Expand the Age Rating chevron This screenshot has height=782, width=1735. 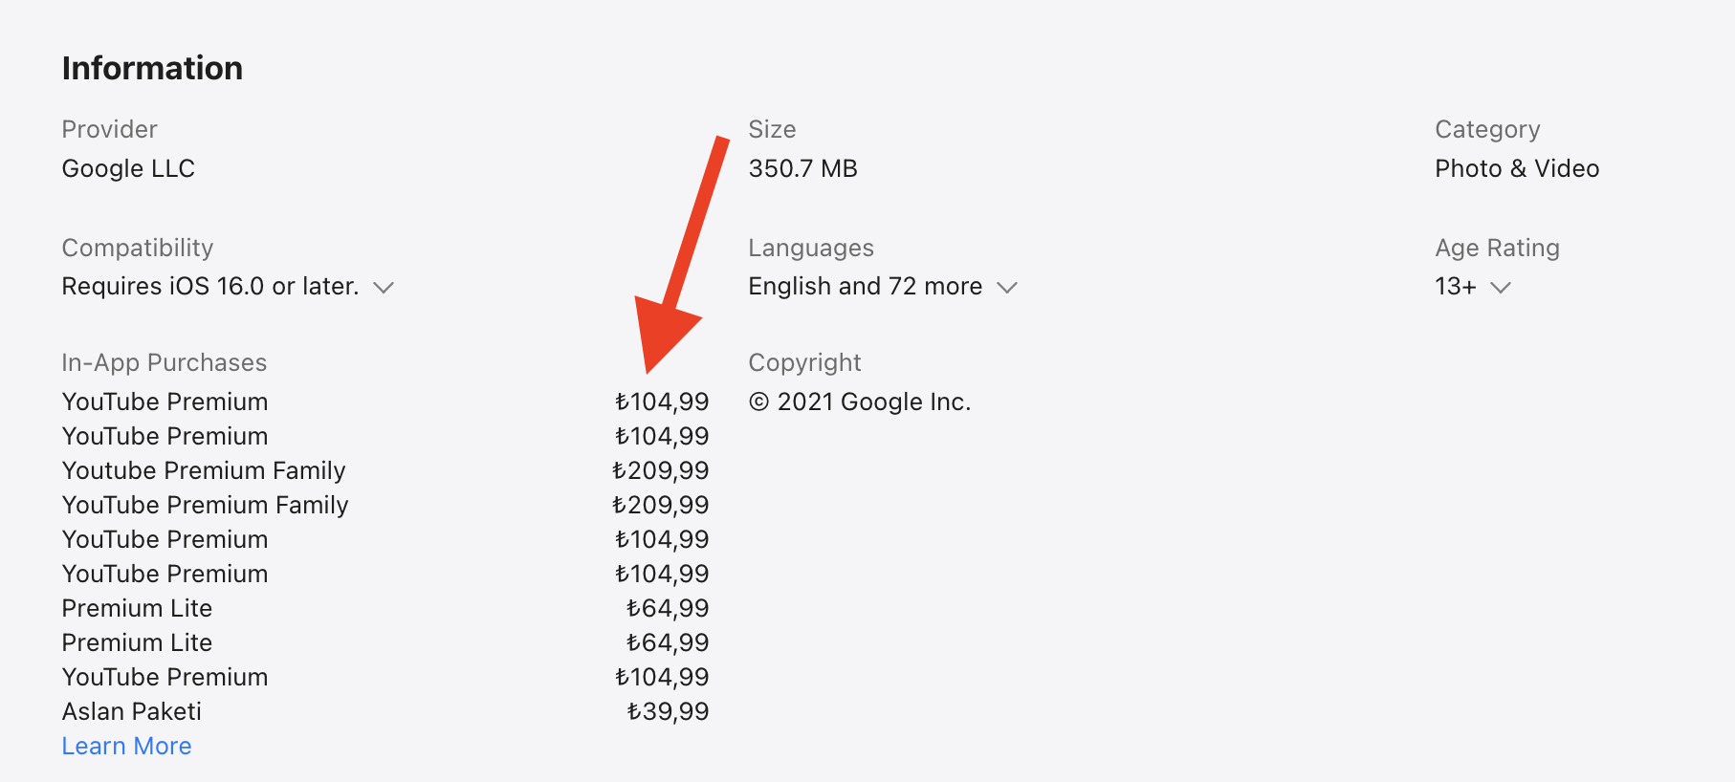[x=1502, y=287]
